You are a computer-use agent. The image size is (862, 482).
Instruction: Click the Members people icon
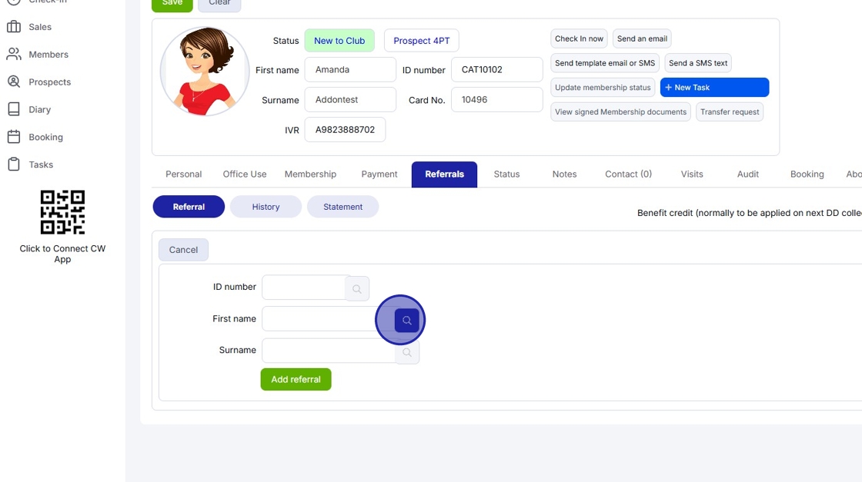coord(14,54)
